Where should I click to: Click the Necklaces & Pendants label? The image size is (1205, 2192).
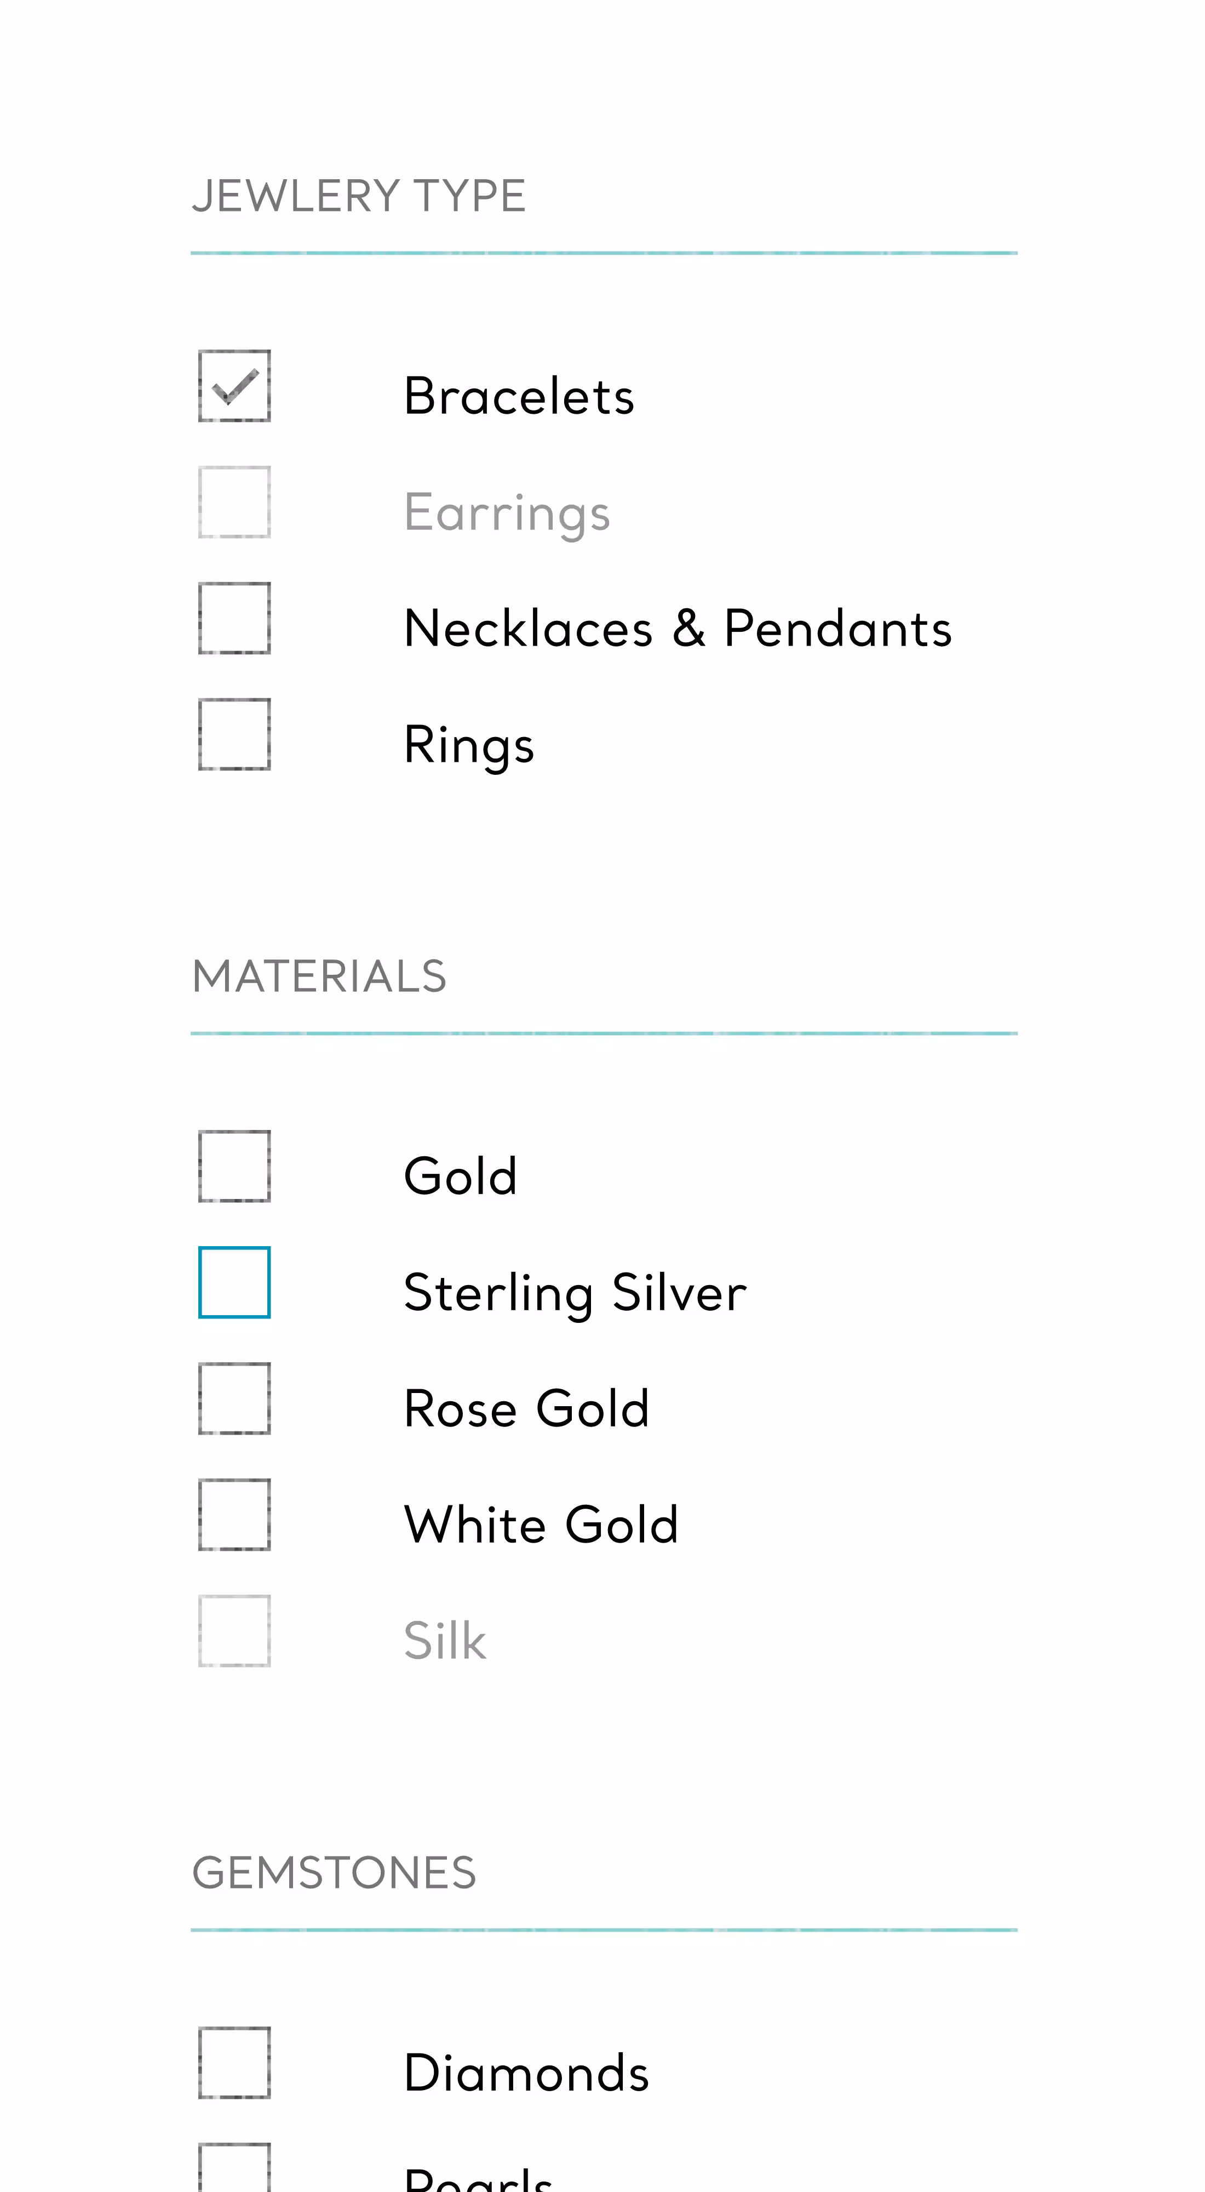pyautogui.click(x=678, y=629)
